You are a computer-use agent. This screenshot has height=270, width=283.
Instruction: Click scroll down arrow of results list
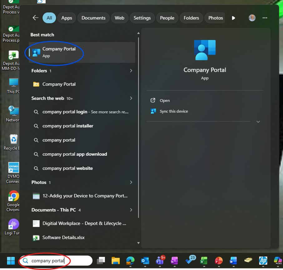tap(139, 243)
